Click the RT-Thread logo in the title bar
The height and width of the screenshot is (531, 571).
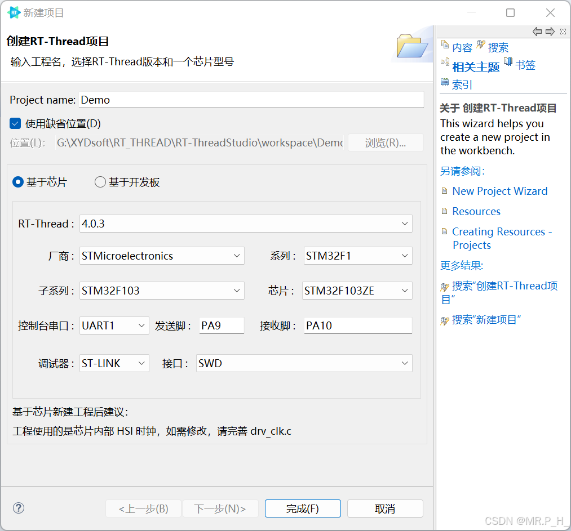tap(14, 13)
